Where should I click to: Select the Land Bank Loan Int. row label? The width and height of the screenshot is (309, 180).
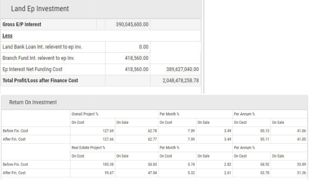[42, 47]
